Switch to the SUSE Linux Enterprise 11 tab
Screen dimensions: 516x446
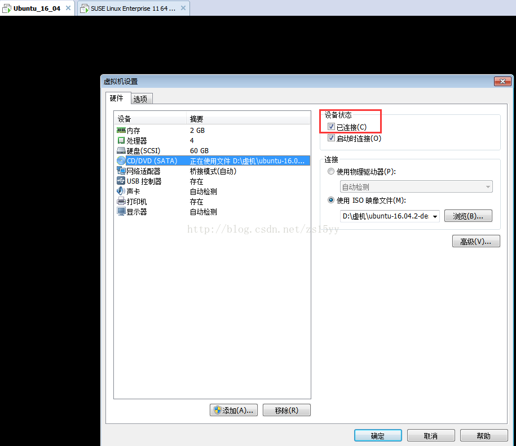133,8
